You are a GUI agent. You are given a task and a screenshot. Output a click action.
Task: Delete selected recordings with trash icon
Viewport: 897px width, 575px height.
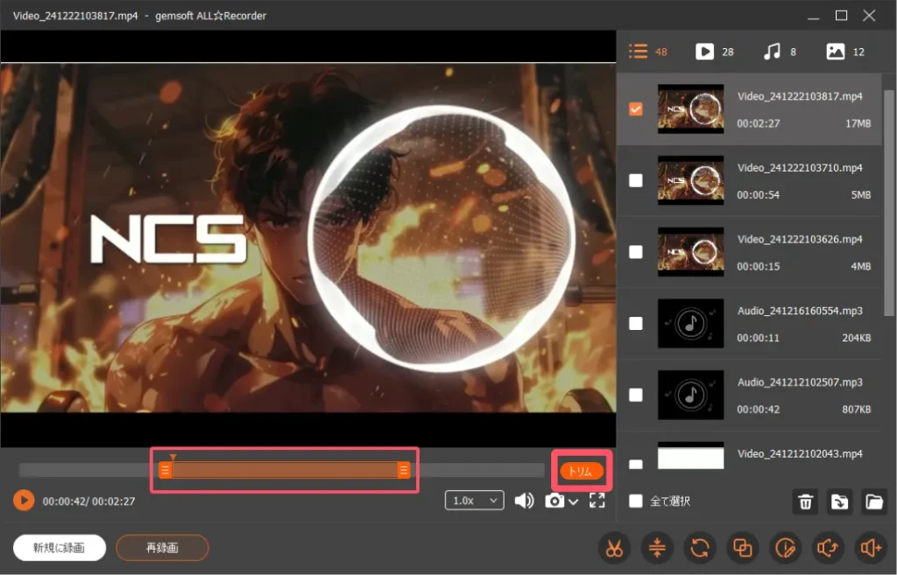(806, 501)
